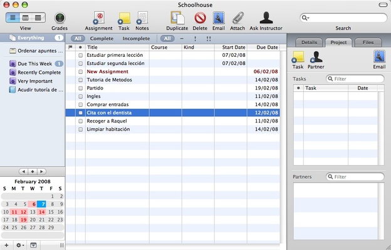Screen dimensions: 391x250
Task: Duplicate the selected item
Action: coord(177,18)
